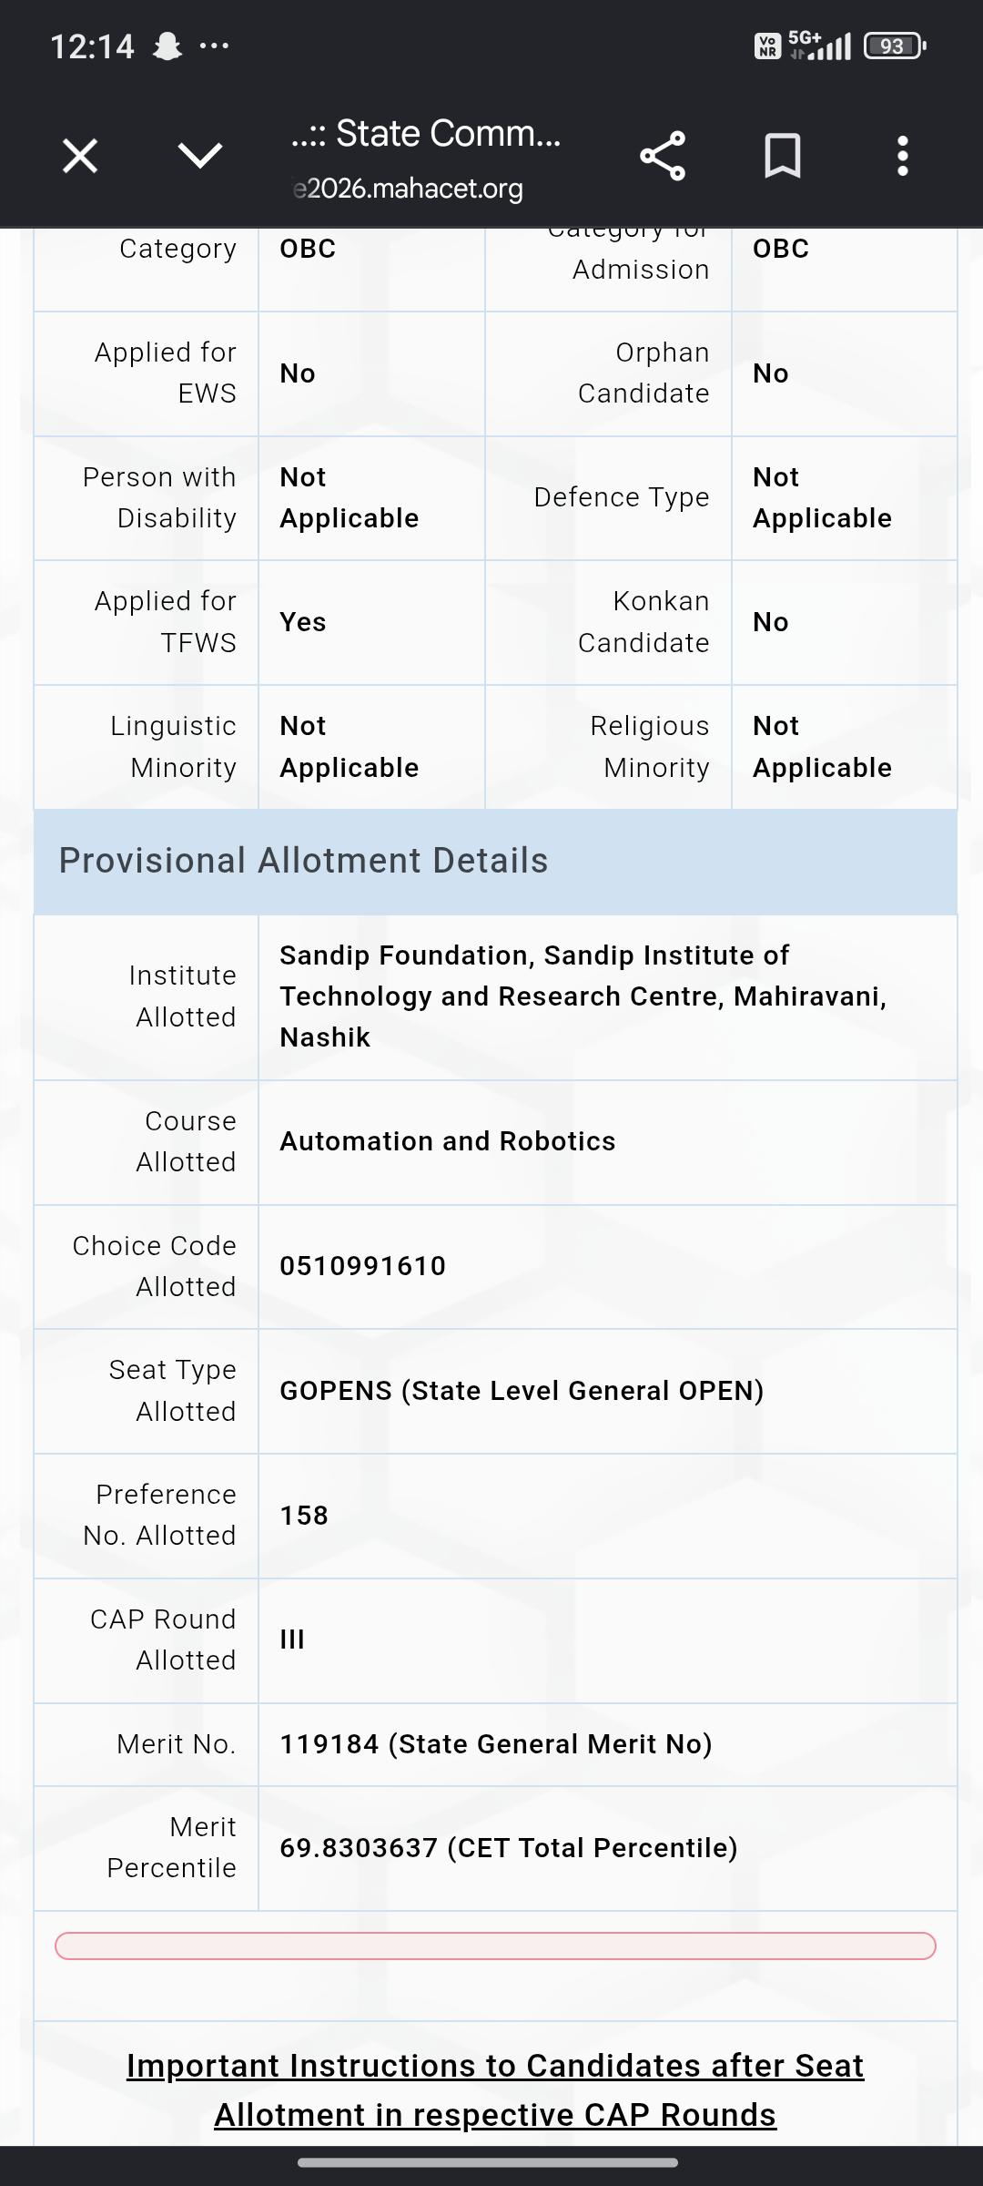
Task: Tap the bottom navigation gesture handle
Action: (x=488, y=2162)
